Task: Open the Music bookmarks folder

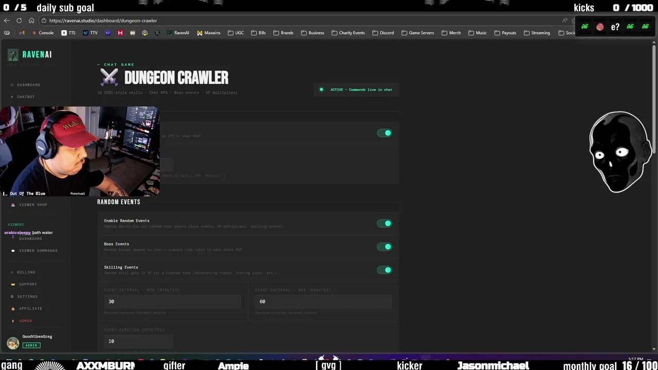Action: [x=478, y=33]
